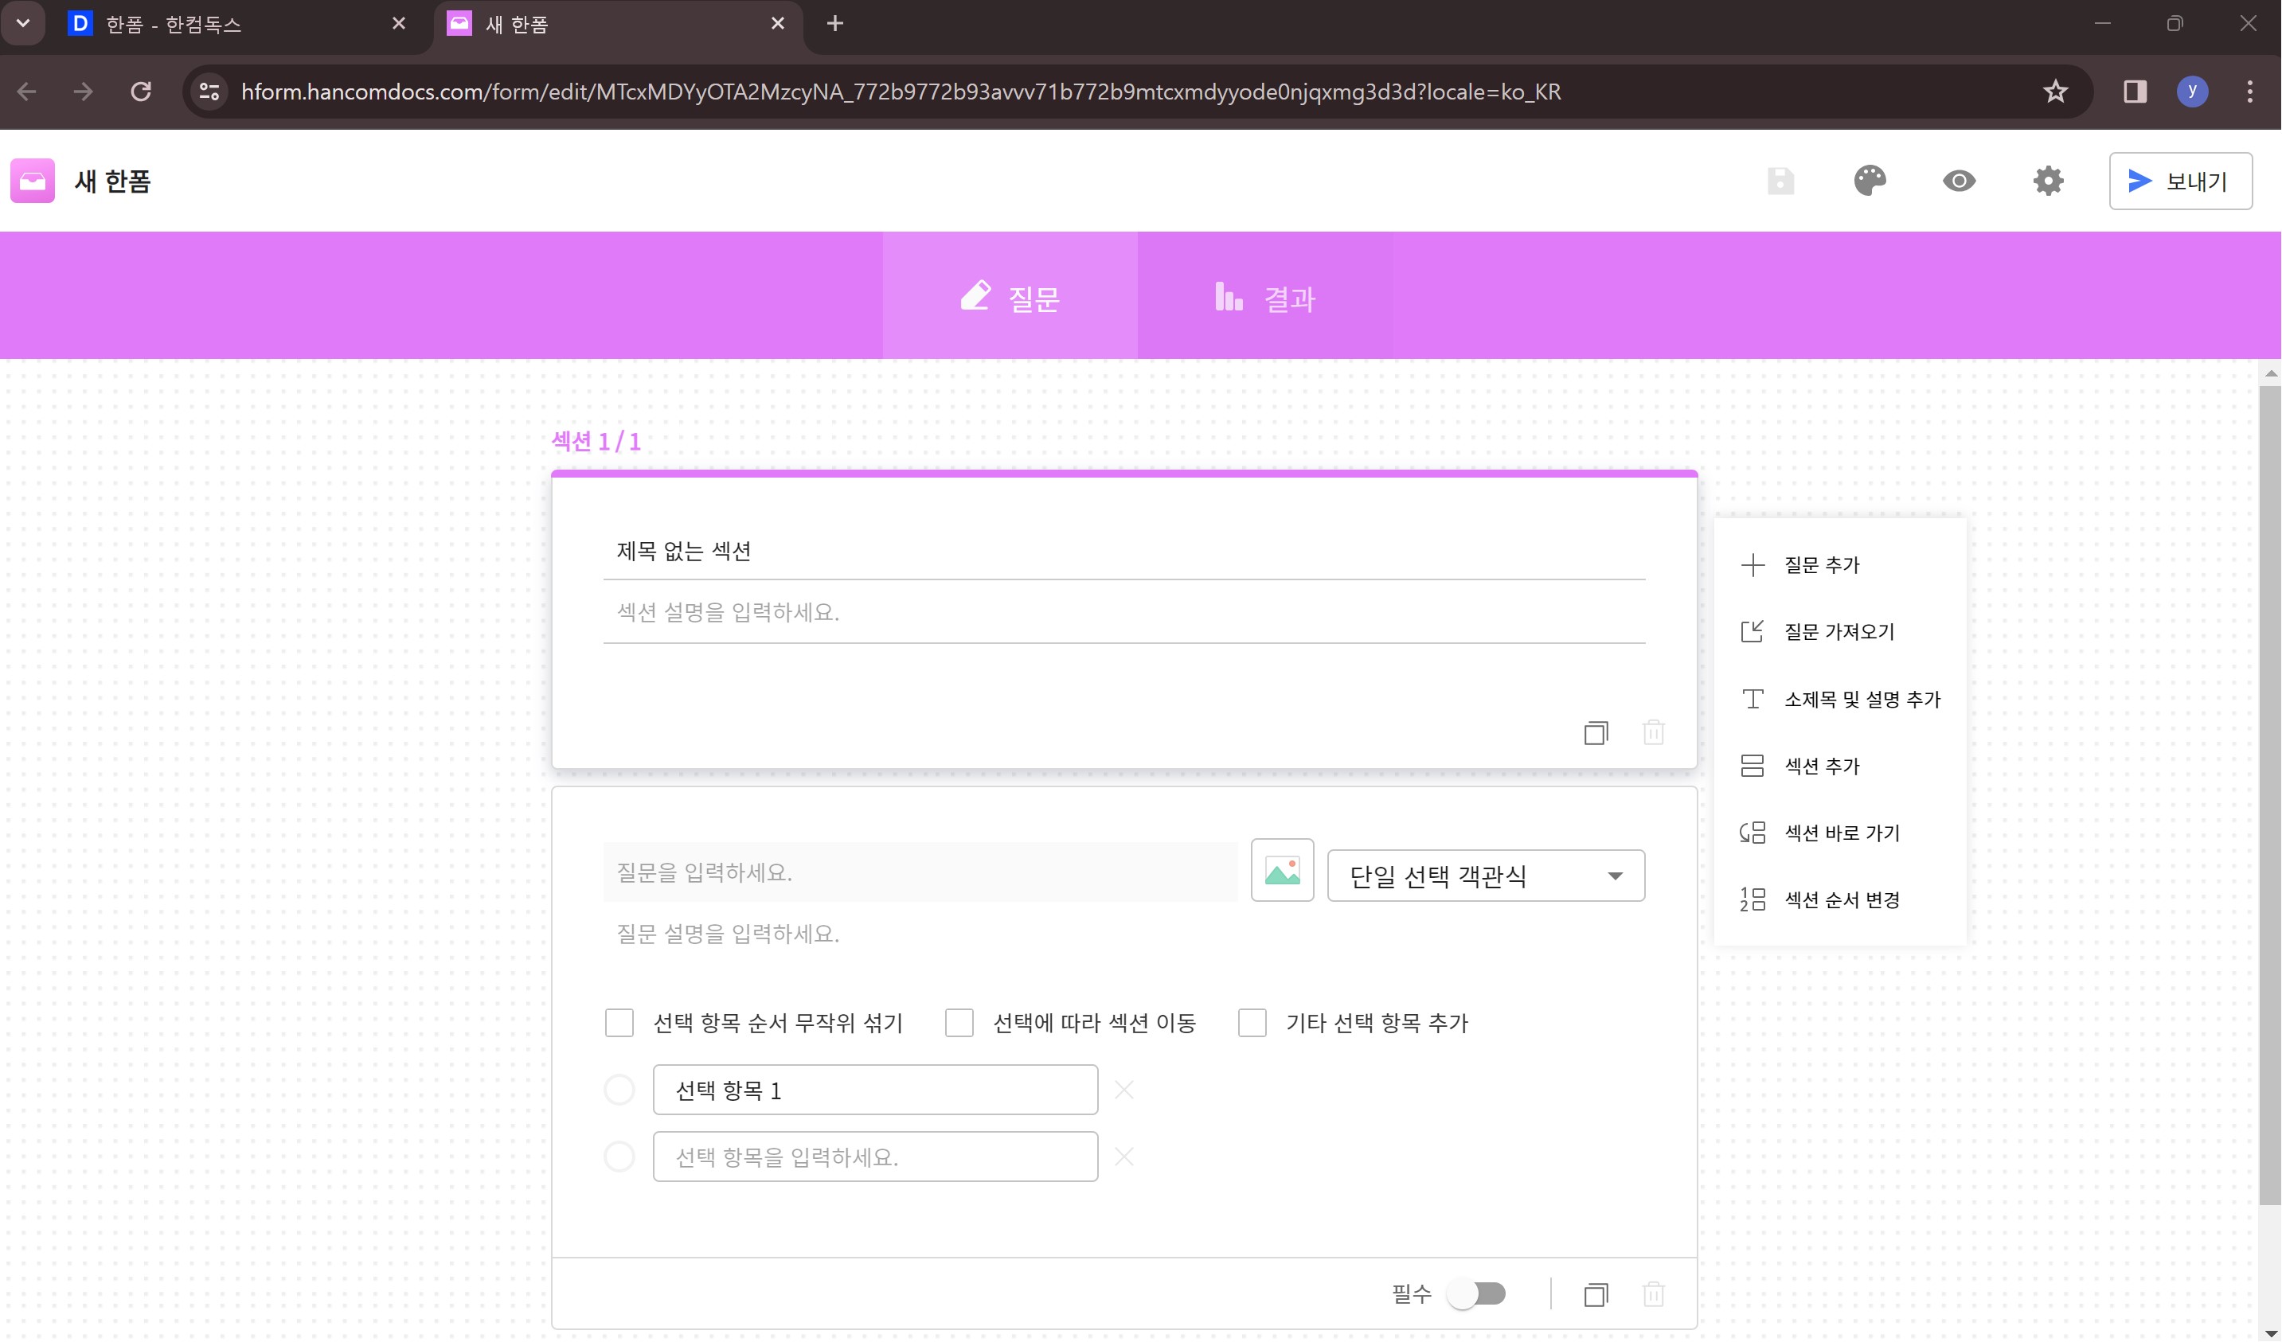Open the browser side panel icon
The image size is (2282, 1342).
(2135, 92)
